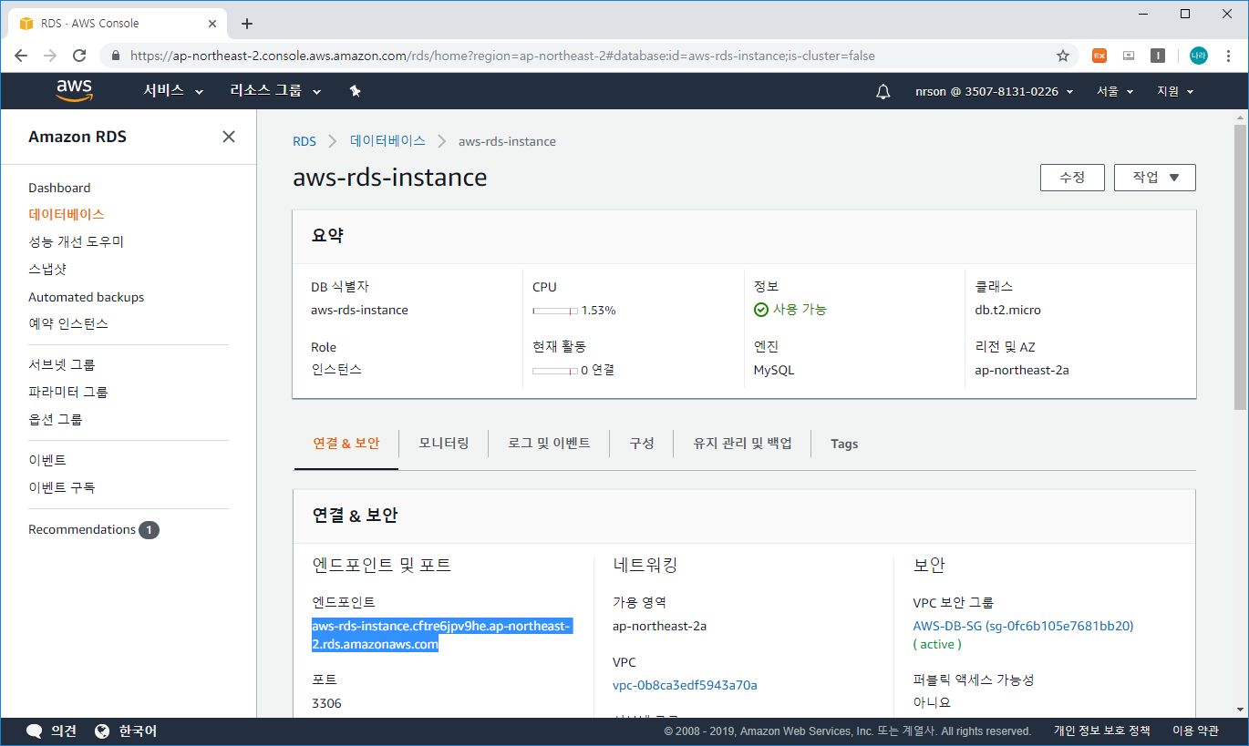Open a new browser tab

pyautogui.click(x=247, y=24)
